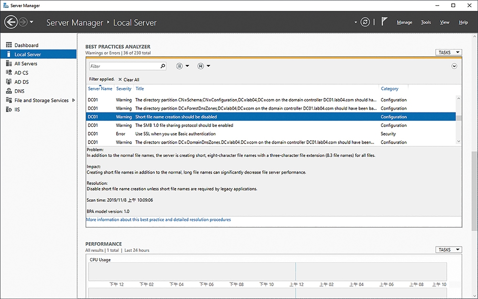Expand the File and Storage Services arrow
Viewport: 478px width, 299px height.
73,100
